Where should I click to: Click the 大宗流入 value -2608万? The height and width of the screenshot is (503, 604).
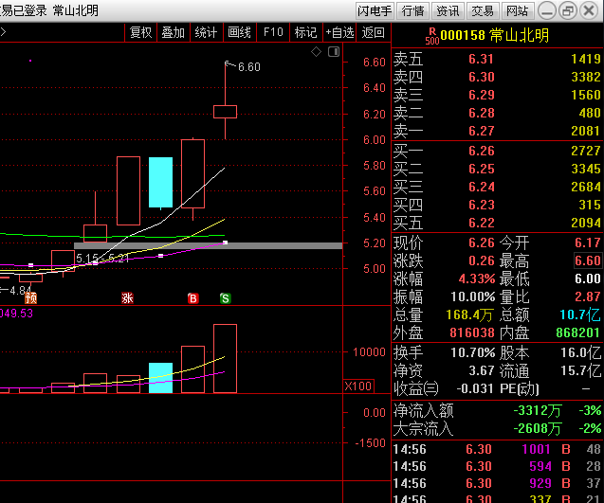538,428
